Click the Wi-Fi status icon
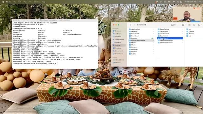203x114 pixels. (174, 2)
